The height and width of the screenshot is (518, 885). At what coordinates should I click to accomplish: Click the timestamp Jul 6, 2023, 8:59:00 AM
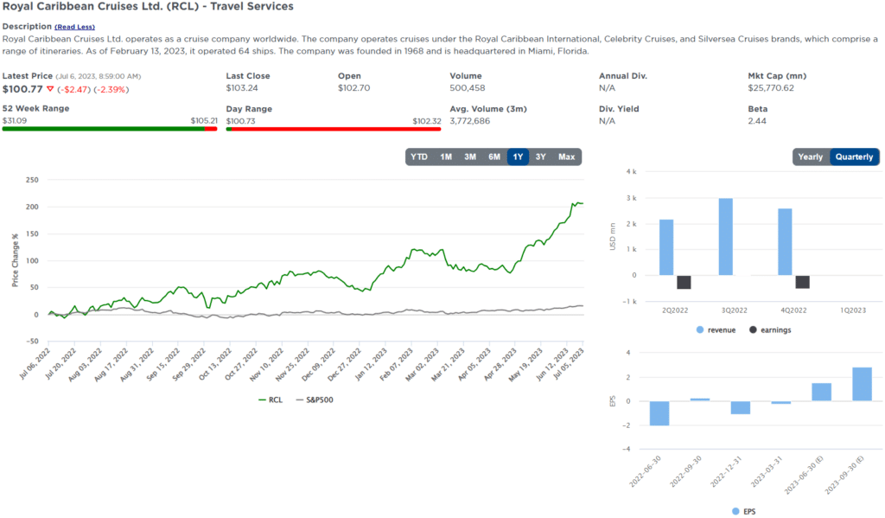click(x=99, y=76)
